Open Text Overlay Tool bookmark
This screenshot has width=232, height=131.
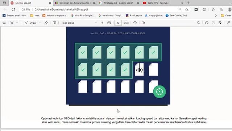coord(176,15)
